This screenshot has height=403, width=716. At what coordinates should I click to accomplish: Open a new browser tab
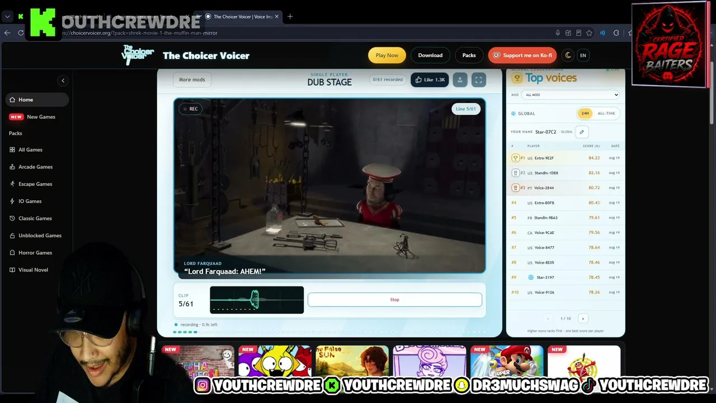click(290, 16)
